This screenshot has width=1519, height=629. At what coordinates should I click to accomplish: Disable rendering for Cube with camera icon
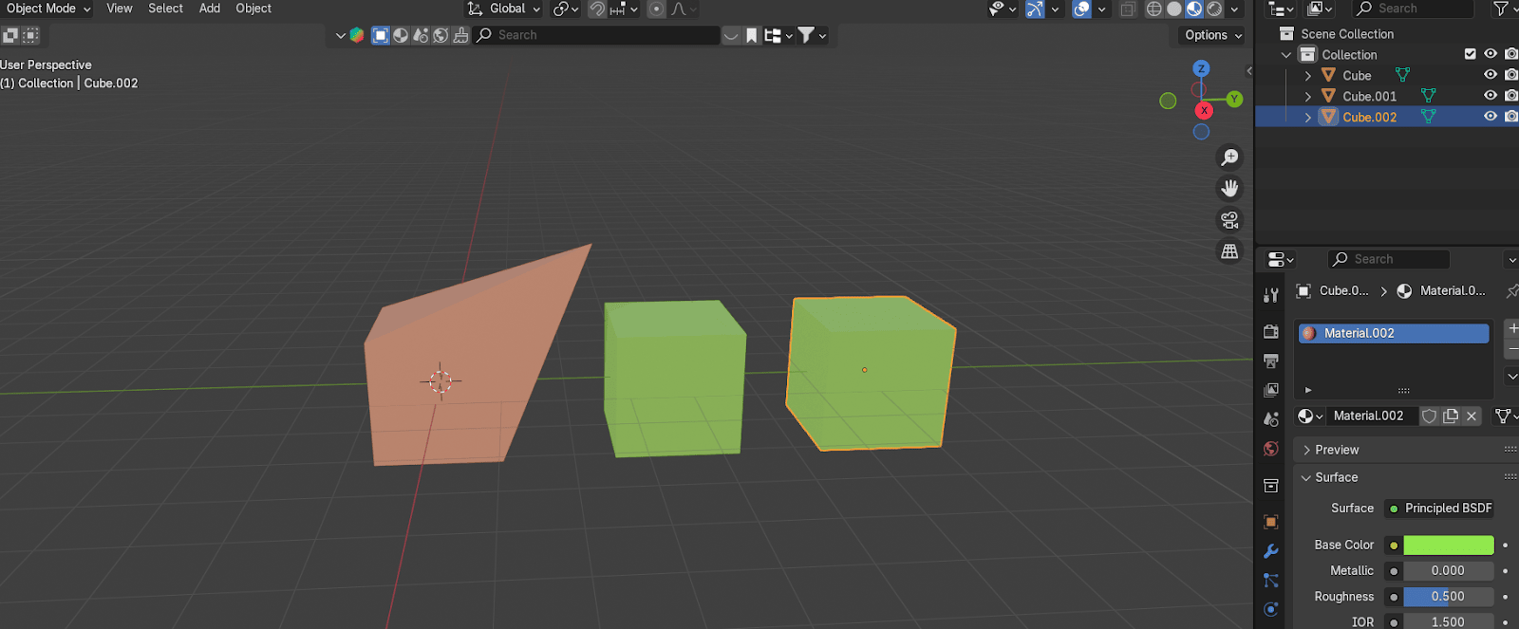tap(1510, 75)
